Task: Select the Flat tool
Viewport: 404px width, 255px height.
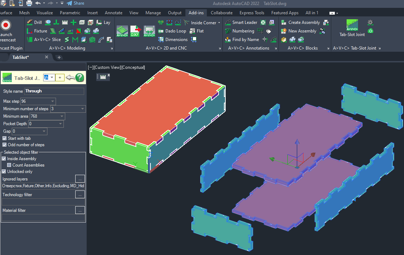Action: pos(197,31)
